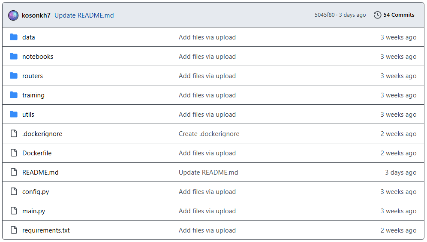Click '3 days ago' in header bar
The width and height of the screenshot is (427, 242).
click(x=352, y=15)
